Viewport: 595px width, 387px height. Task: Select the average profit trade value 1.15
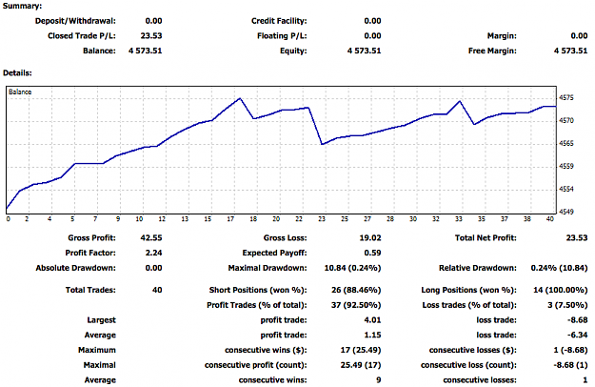click(372, 335)
